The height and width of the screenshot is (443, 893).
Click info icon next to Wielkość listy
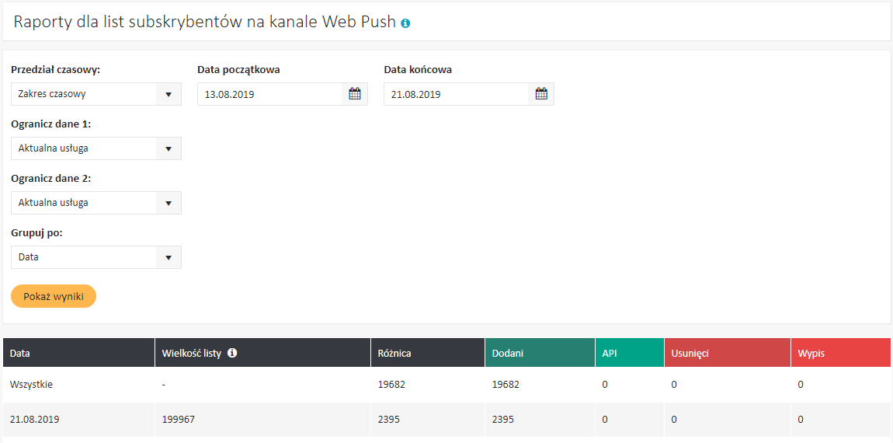232,353
